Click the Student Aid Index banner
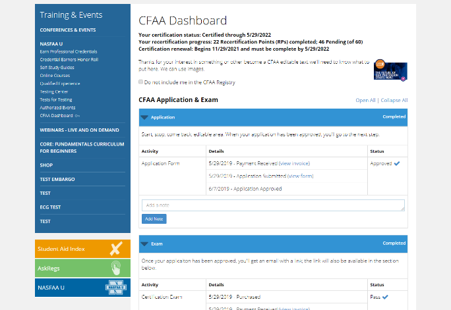Viewport: 451px width, 310px height. 82,249
